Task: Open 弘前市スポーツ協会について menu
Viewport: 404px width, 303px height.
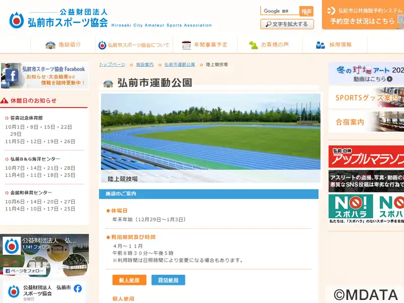Action: 134,45
